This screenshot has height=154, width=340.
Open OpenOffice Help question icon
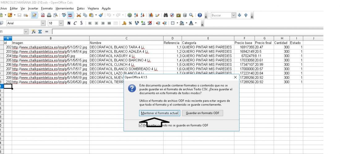pyautogui.click(x=200, y=15)
